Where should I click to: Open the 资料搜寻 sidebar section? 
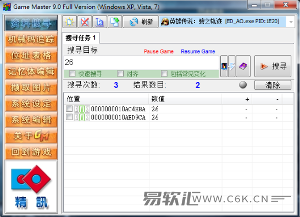(x=31, y=23)
